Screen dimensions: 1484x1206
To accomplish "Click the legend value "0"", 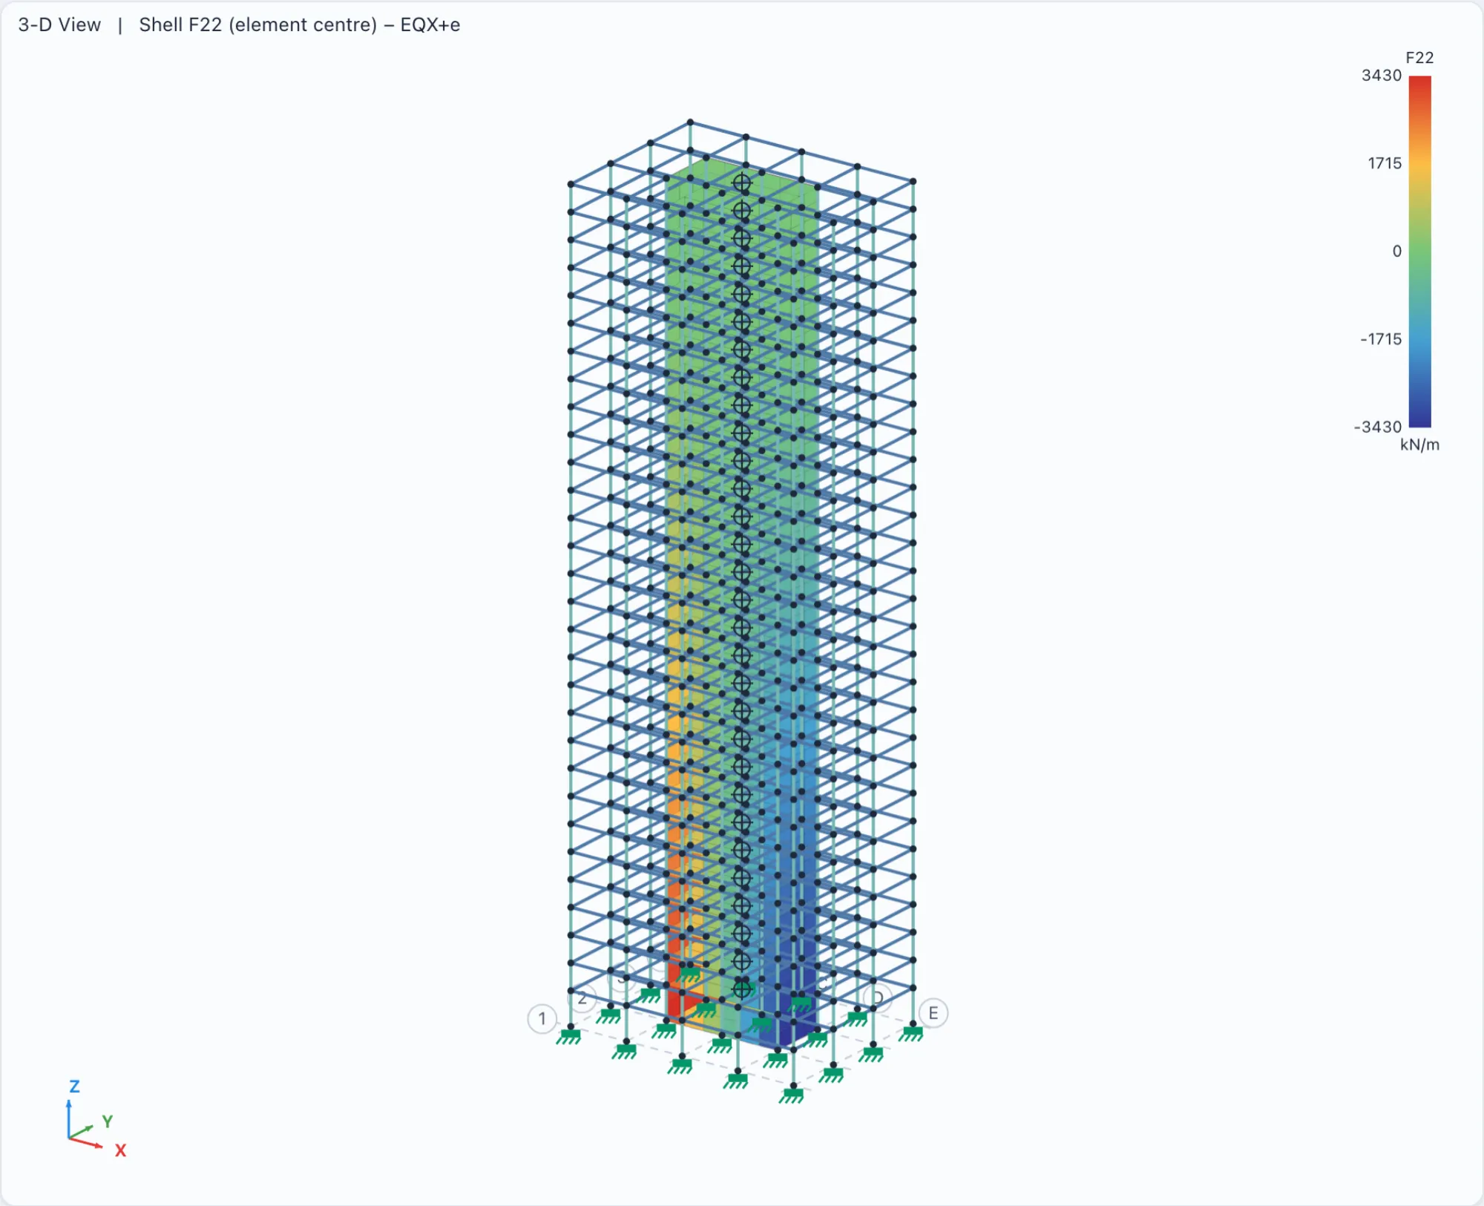I will point(1397,252).
